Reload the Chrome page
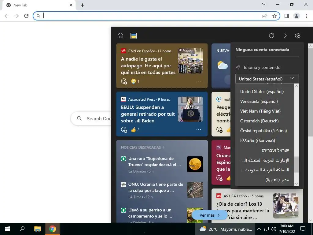 click(26, 16)
